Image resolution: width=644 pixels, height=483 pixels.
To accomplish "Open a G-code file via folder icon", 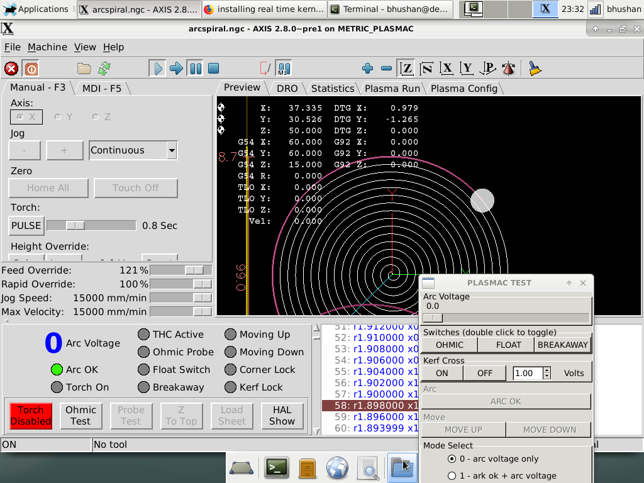I will click(x=84, y=69).
